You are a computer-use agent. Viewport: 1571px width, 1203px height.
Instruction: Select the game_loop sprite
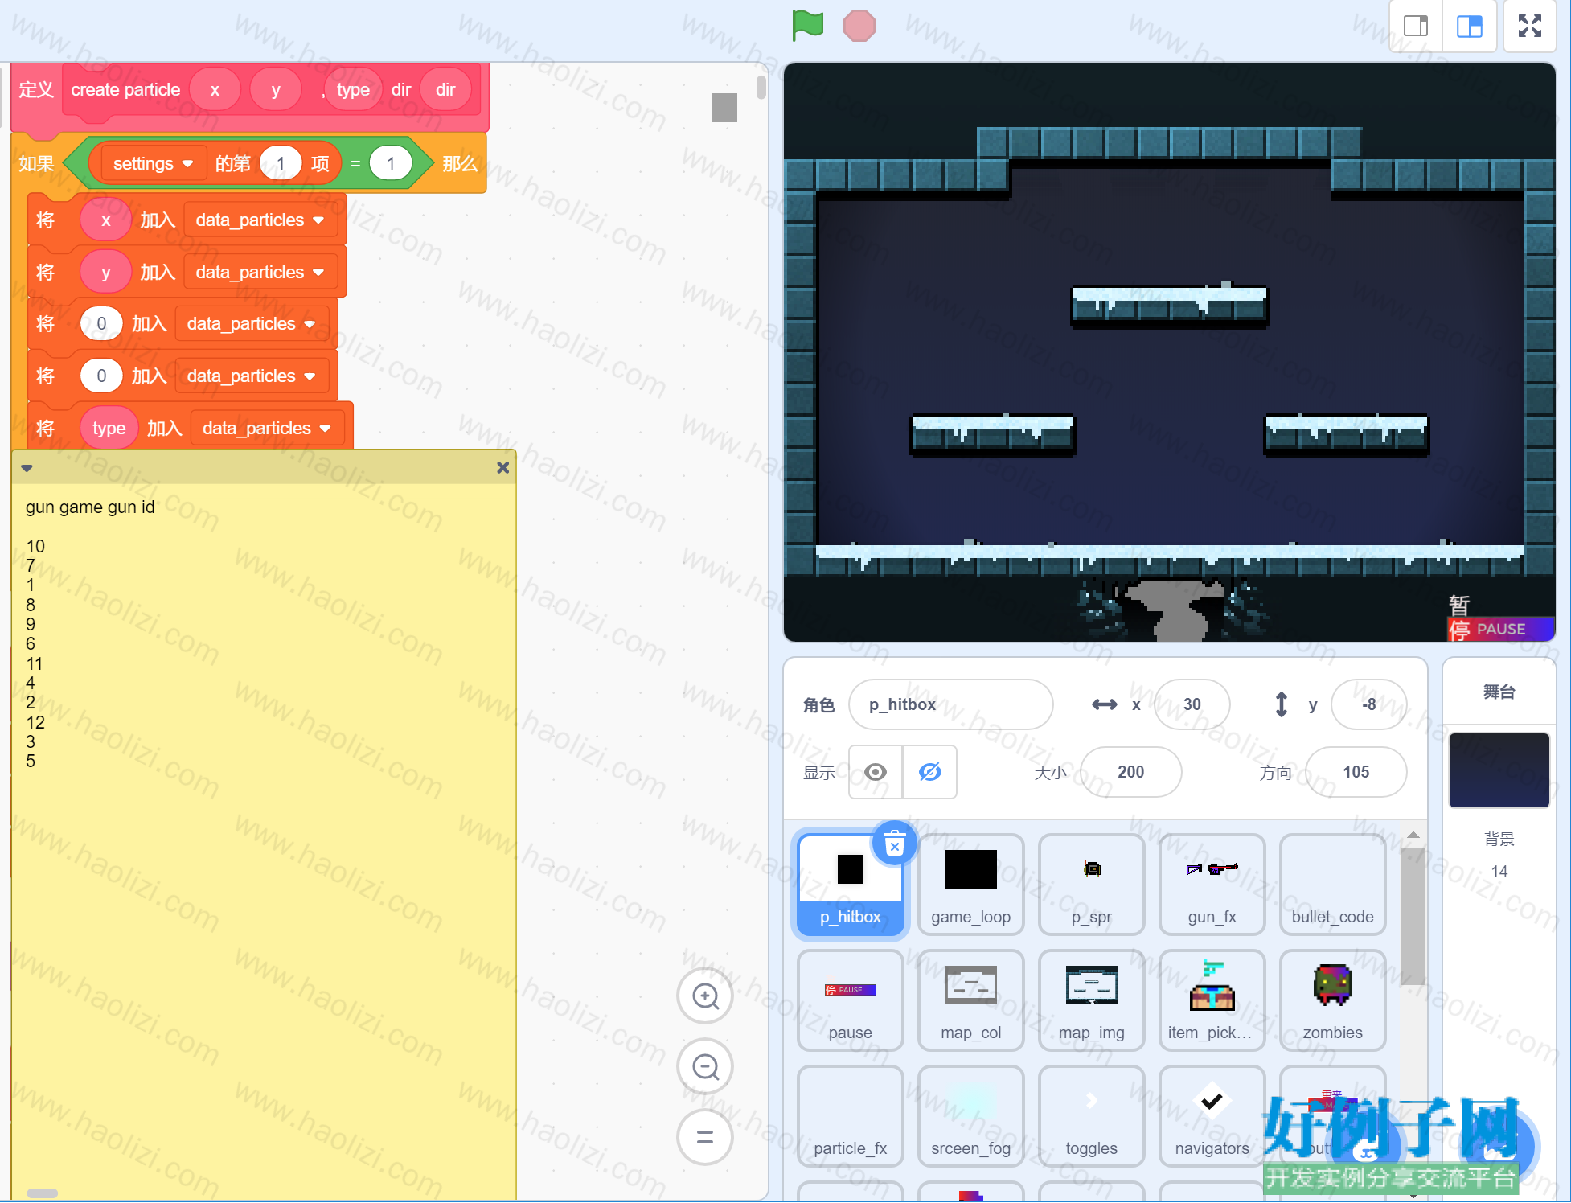970,884
